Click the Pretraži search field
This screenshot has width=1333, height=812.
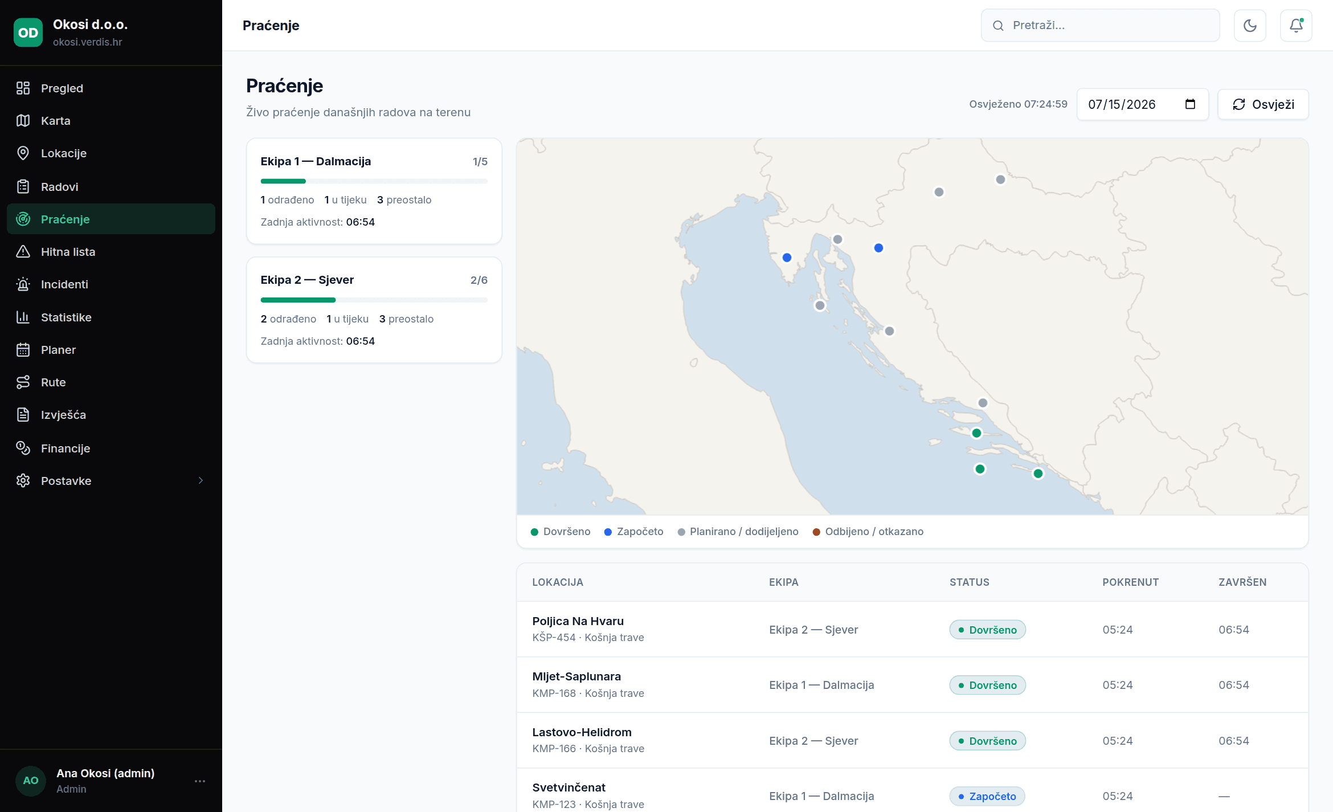point(1100,25)
